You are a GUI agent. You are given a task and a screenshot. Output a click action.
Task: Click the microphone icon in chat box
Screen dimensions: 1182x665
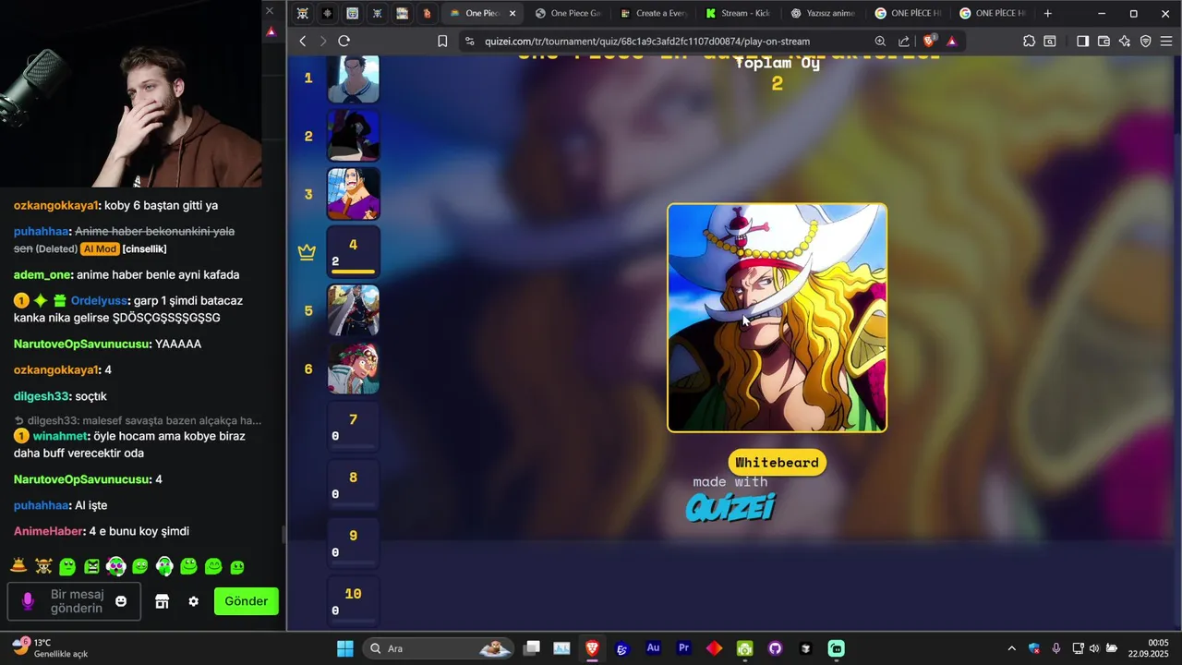pyautogui.click(x=28, y=601)
